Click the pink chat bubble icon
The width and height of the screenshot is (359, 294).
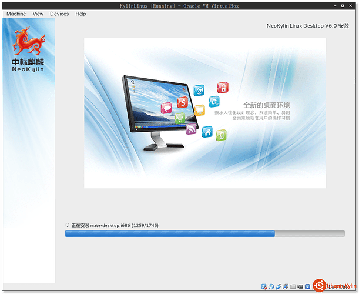166,108
